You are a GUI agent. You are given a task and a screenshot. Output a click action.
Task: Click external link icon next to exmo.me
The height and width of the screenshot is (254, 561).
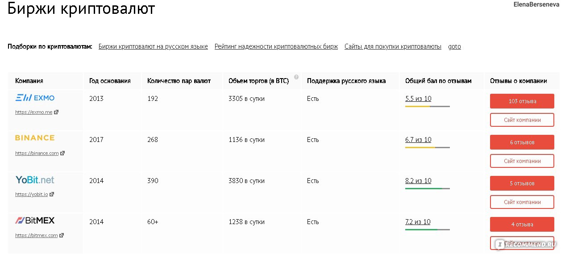(56, 112)
